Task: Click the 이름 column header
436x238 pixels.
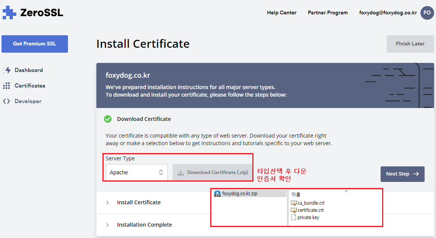Action: tap(296, 194)
